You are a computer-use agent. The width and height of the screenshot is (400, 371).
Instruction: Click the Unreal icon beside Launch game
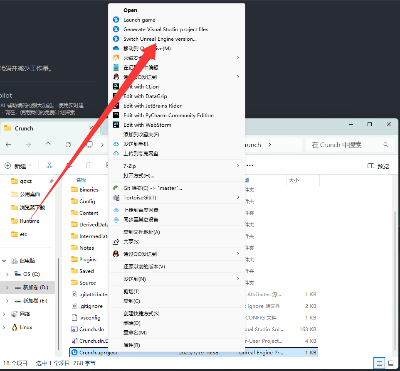(x=116, y=20)
